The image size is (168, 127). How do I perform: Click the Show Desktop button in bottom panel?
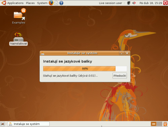(x=2, y=124)
